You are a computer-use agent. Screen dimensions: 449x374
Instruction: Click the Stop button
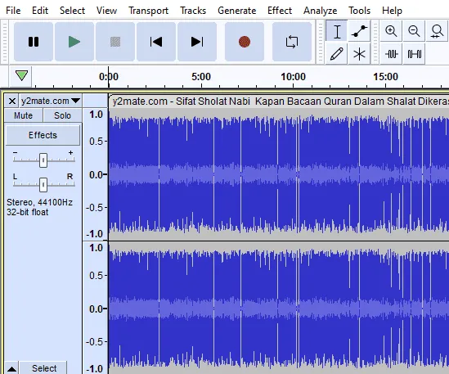click(115, 42)
